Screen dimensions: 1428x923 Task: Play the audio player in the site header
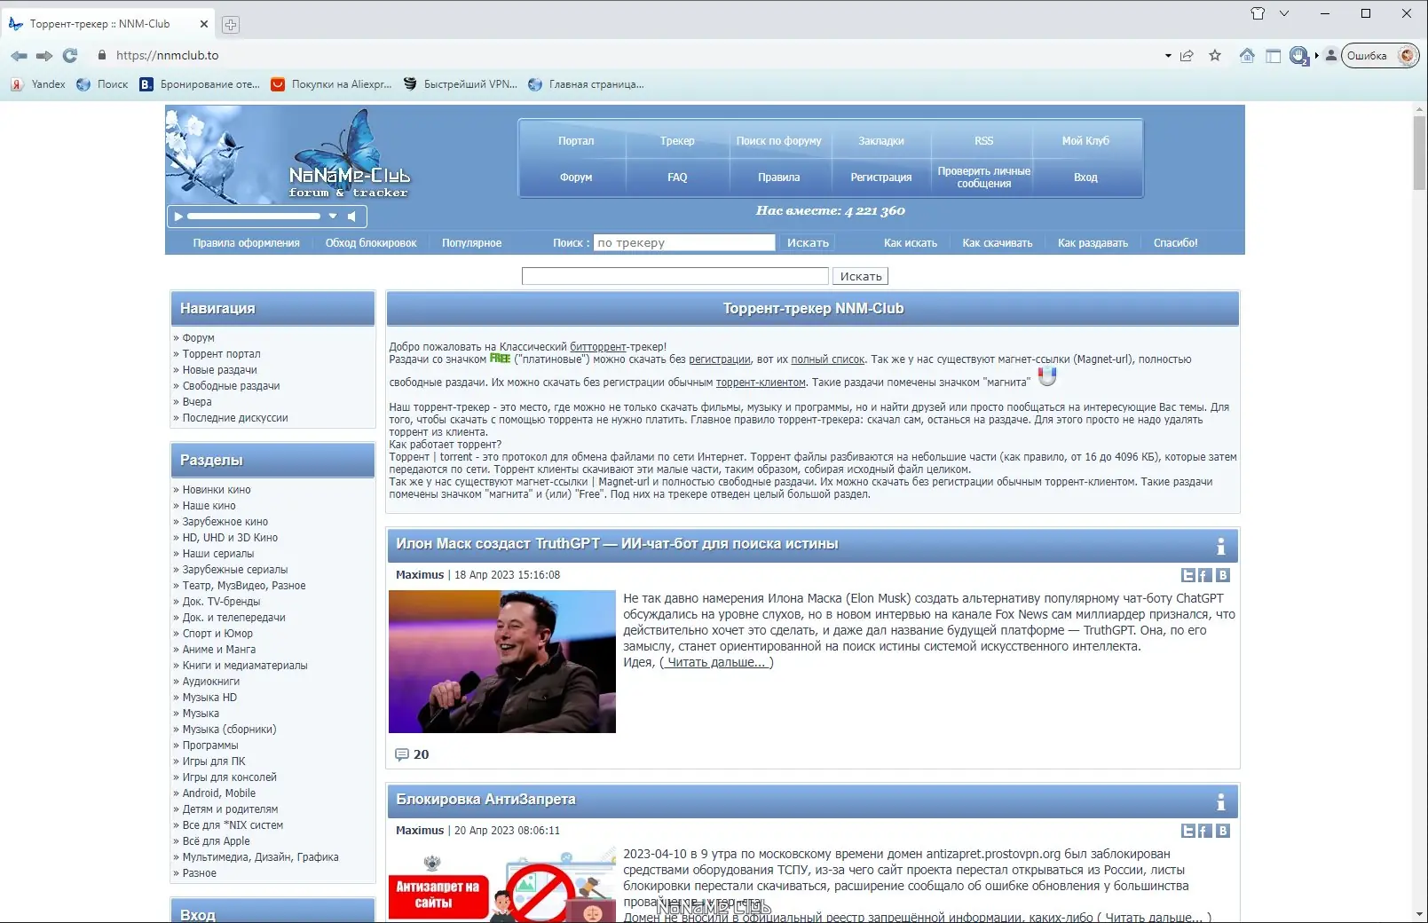tap(178, 217)
